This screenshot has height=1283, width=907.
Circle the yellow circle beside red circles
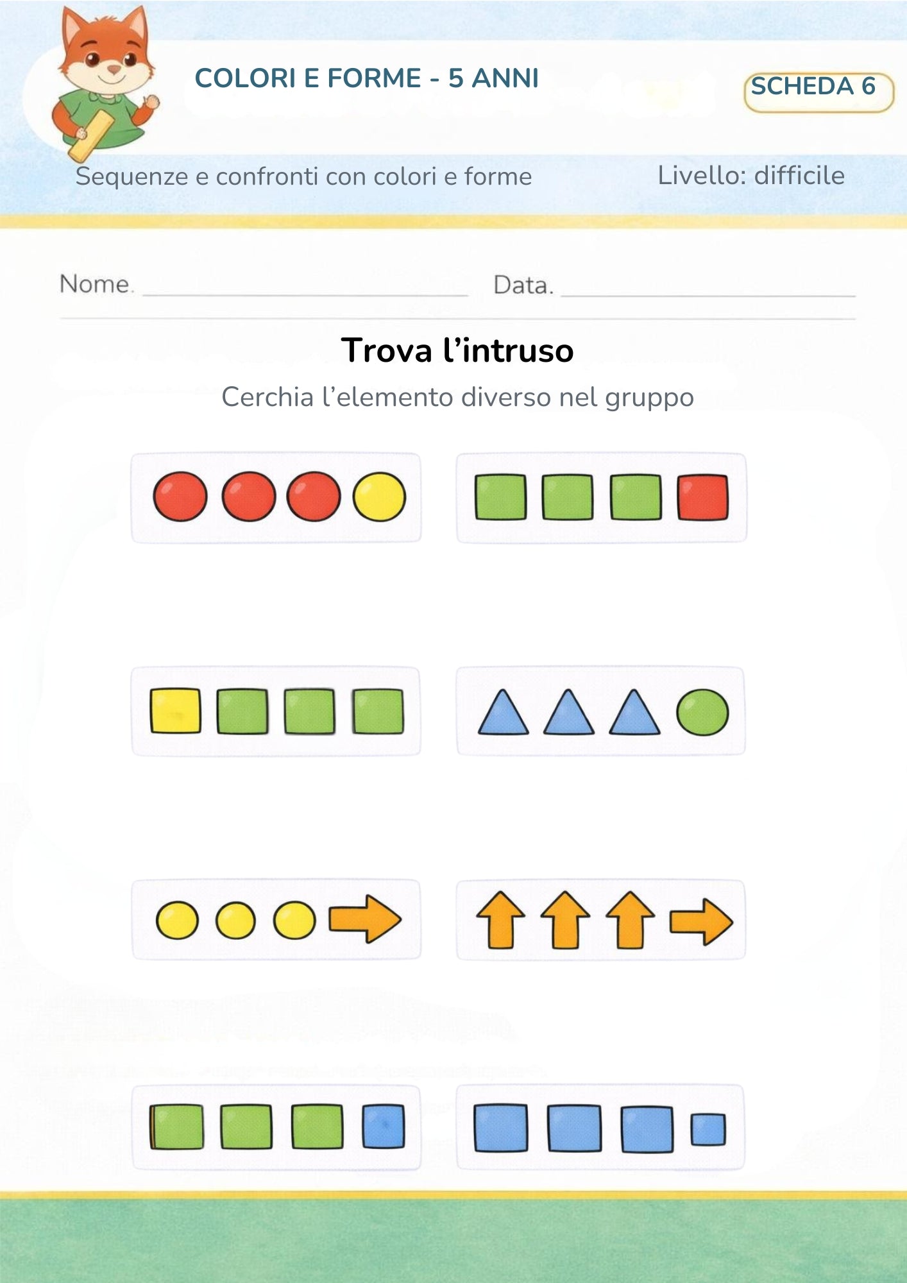(379, 497)
